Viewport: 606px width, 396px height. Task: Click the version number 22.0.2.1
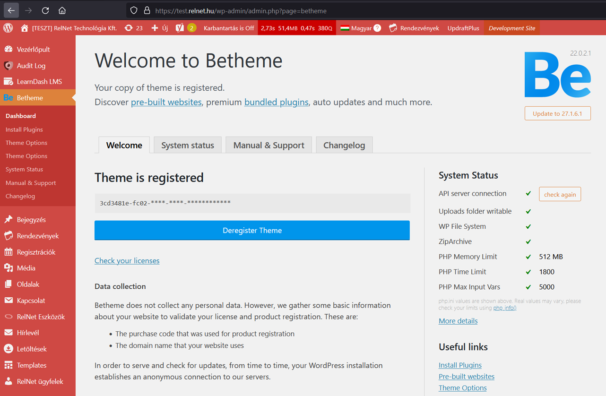(580, 53)
